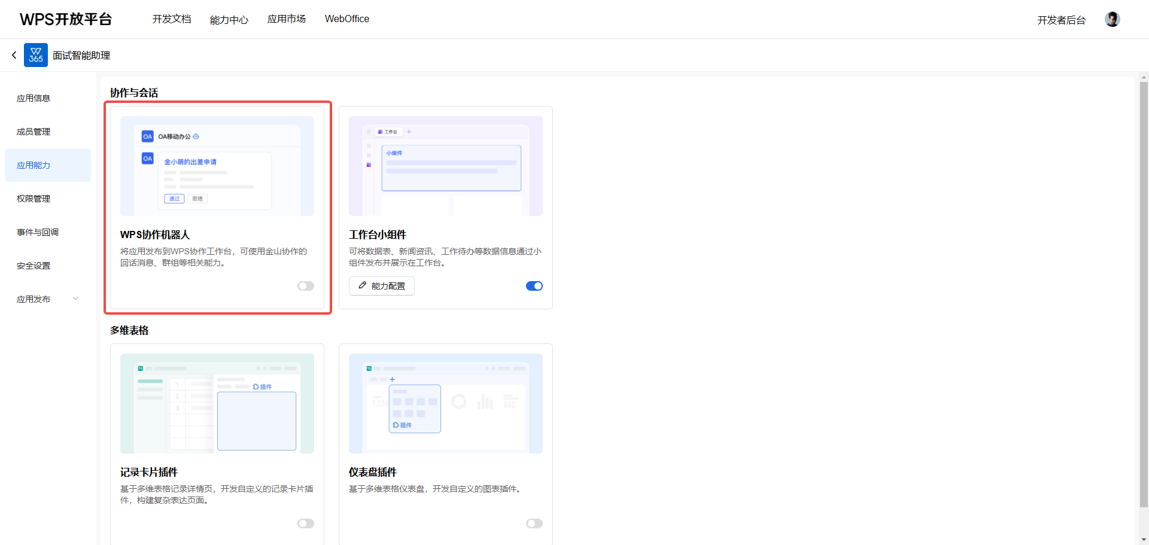Click the 协作与会话 section heading
The image size is (1149, 545).
click(134, 93)
